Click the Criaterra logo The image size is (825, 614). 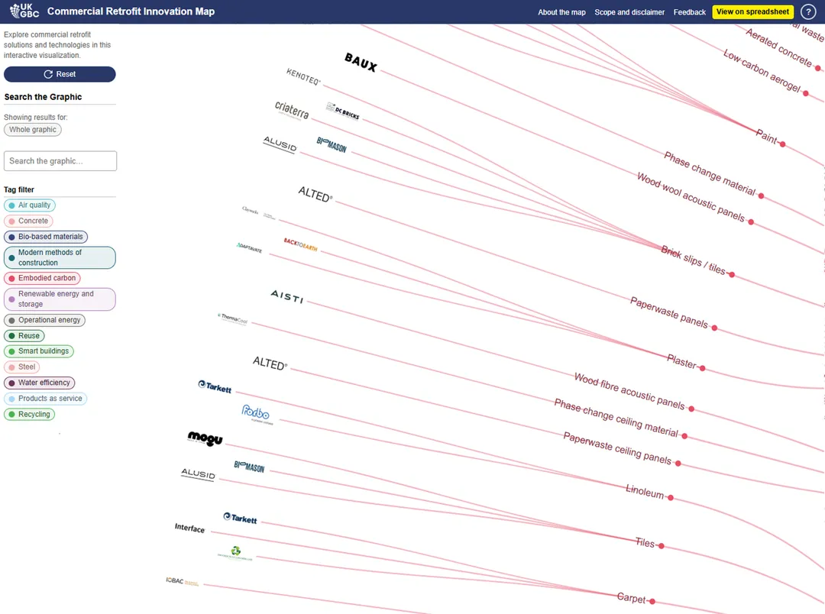click(292, 111)
